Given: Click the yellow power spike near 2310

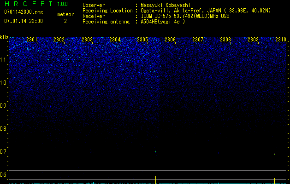Looking at the screenshot, I should point(274,181).
